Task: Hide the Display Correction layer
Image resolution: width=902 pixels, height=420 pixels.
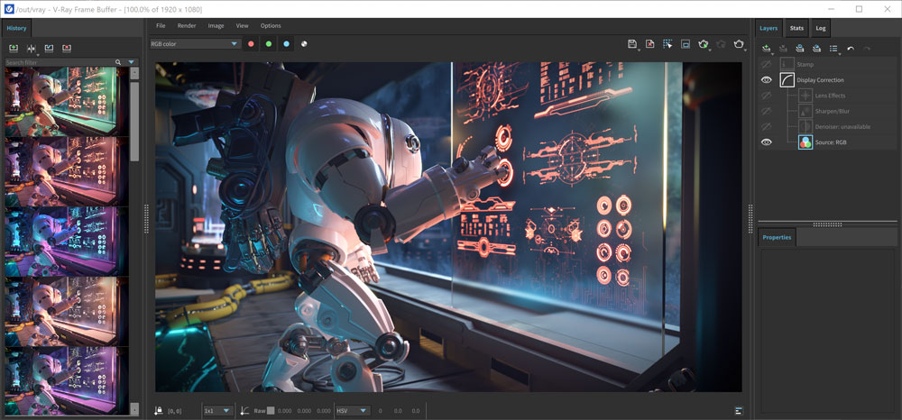Action: pos(767,80)
